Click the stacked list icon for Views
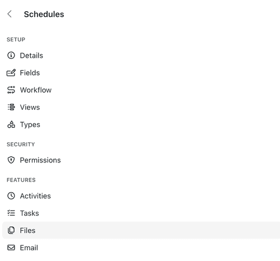Screen dimensions: 280x261 tap(11, 107)
